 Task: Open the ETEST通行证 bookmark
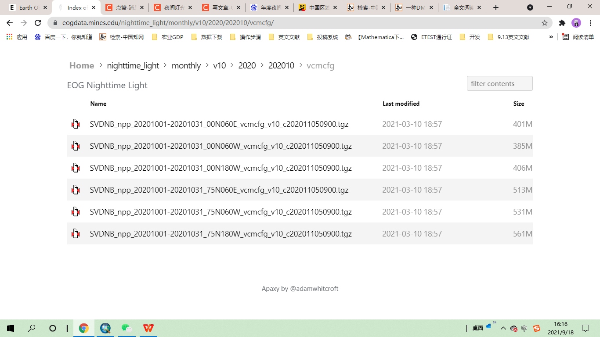point(432,37)
